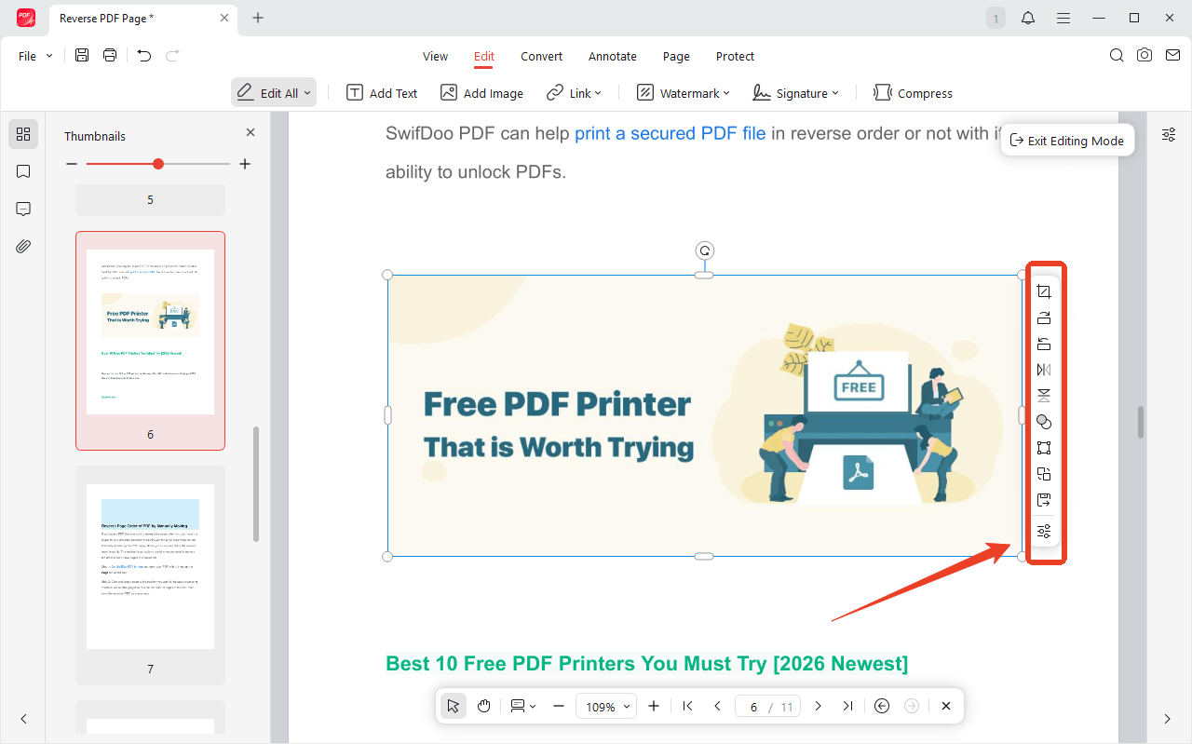Open image properties sliders icon

pos(1044,532)
